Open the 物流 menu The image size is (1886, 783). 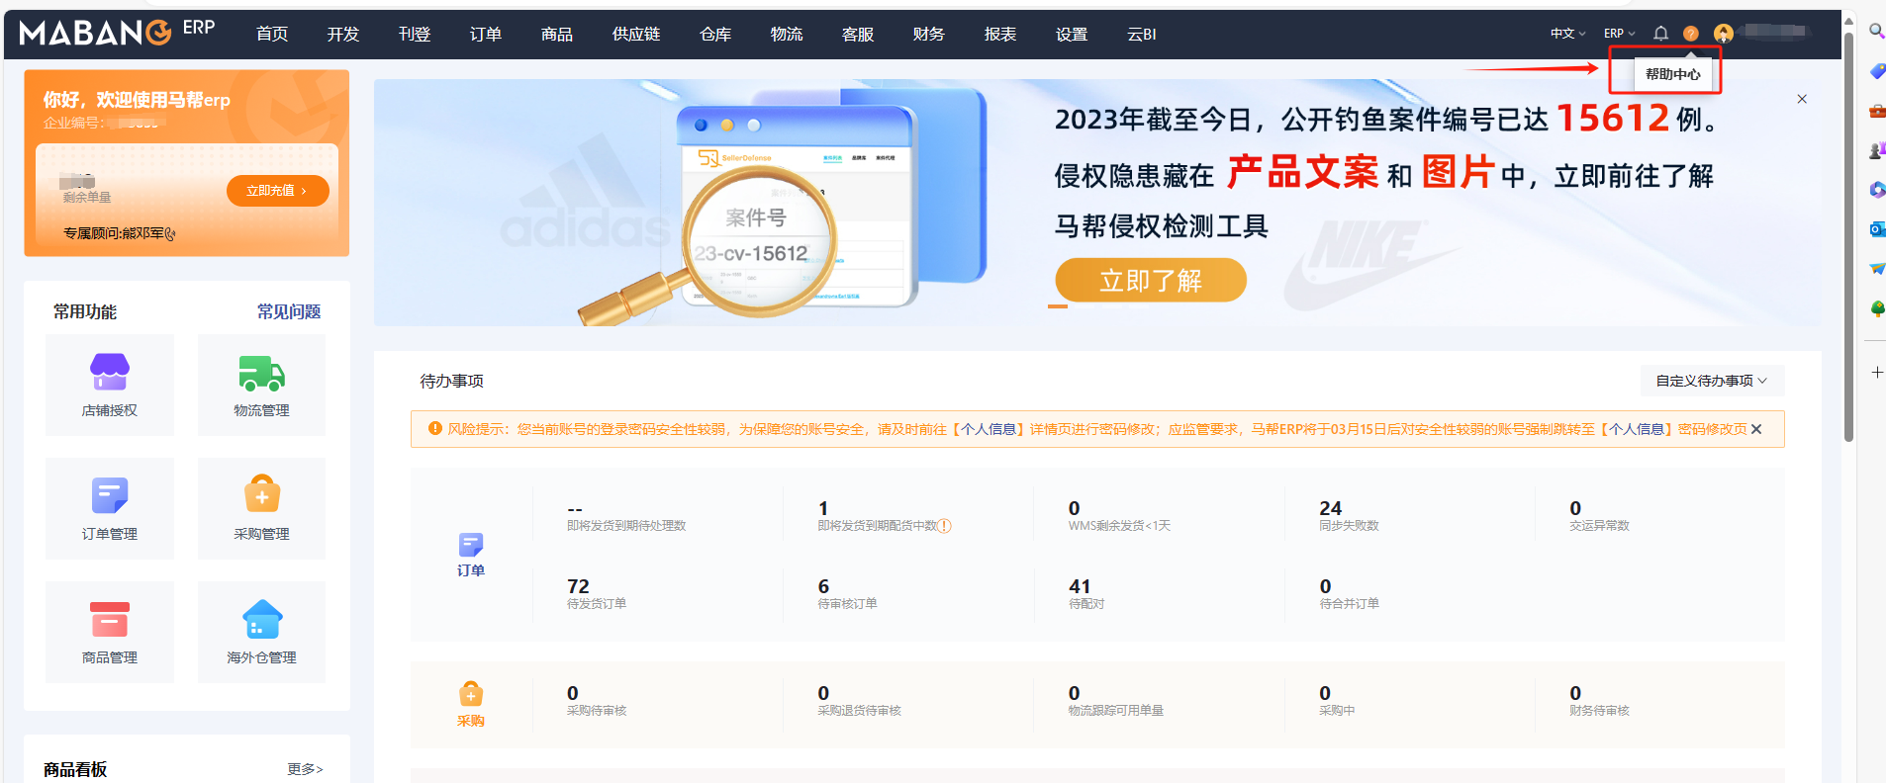coord(787,35)
